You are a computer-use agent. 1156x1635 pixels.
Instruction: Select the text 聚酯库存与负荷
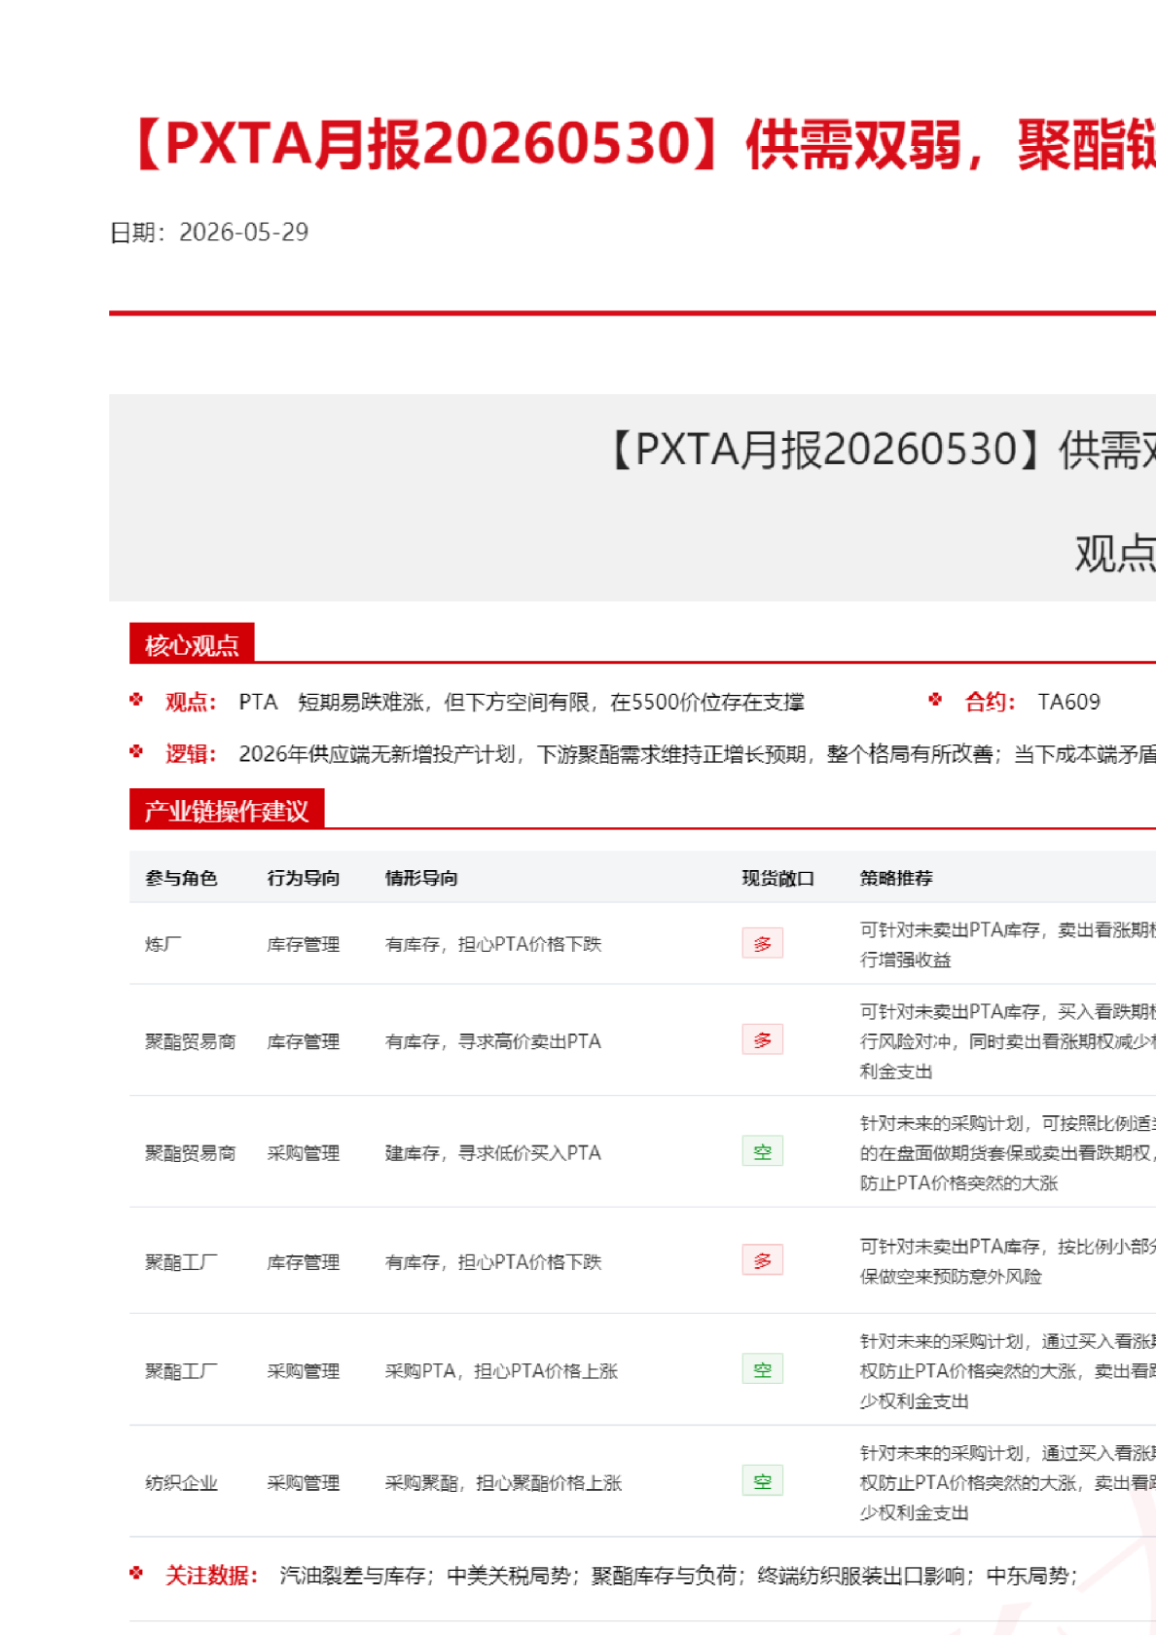664,1576
